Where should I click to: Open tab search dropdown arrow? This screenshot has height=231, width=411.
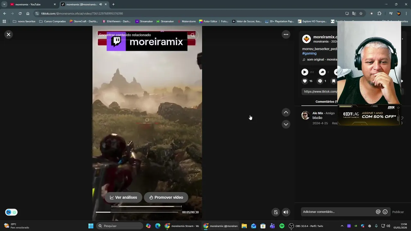[4, 4]
